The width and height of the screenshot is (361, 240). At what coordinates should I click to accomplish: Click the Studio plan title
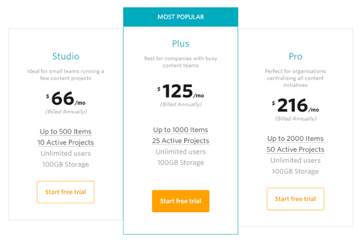66,56
